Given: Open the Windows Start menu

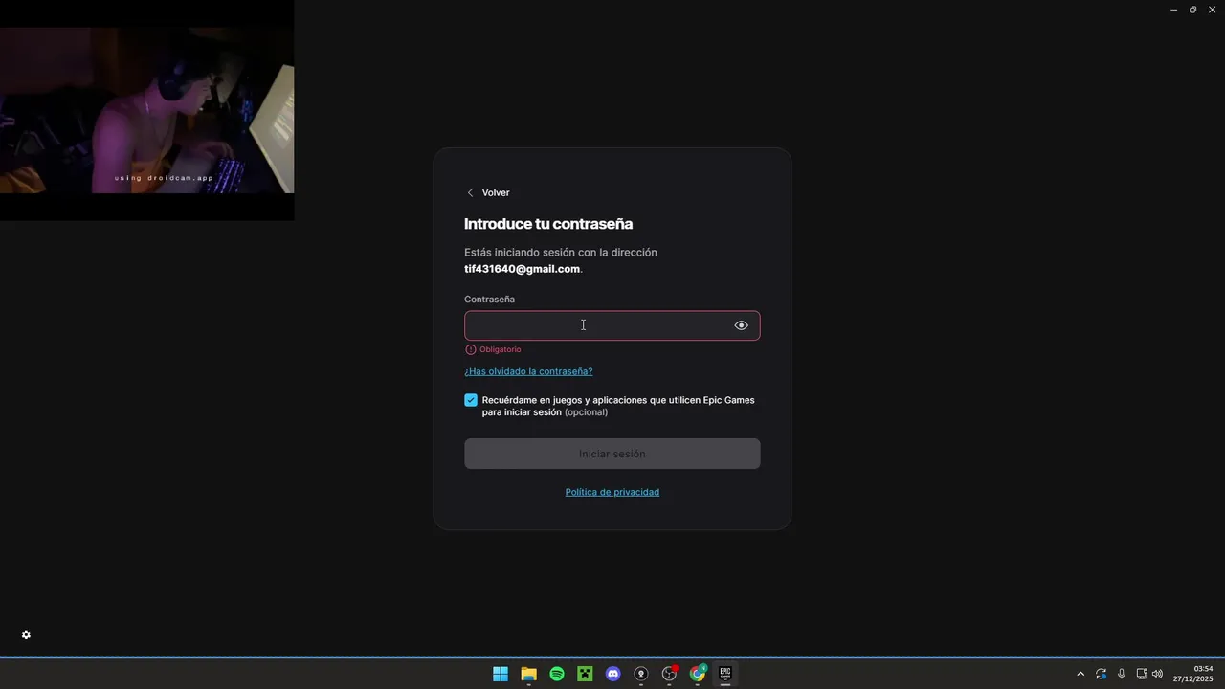Looking at the screenshot, I should 501,674.
